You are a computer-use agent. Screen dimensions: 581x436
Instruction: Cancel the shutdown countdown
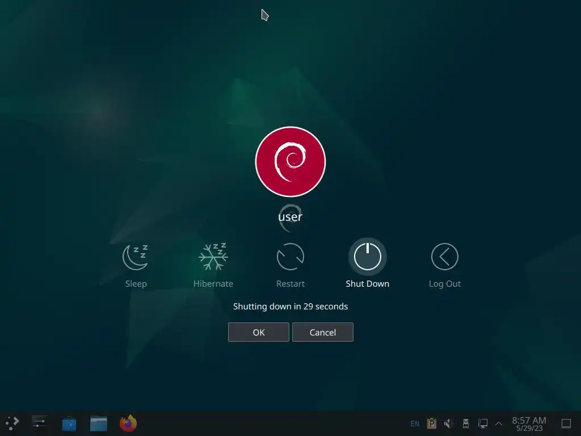coord(323,332)
